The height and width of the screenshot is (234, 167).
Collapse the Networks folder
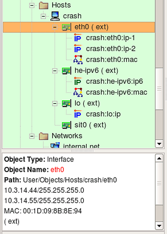pyautogui.click(x=32, y=136)
